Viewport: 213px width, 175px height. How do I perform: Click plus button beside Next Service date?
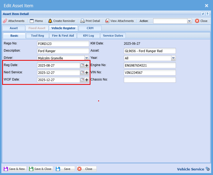pos(87,73)
